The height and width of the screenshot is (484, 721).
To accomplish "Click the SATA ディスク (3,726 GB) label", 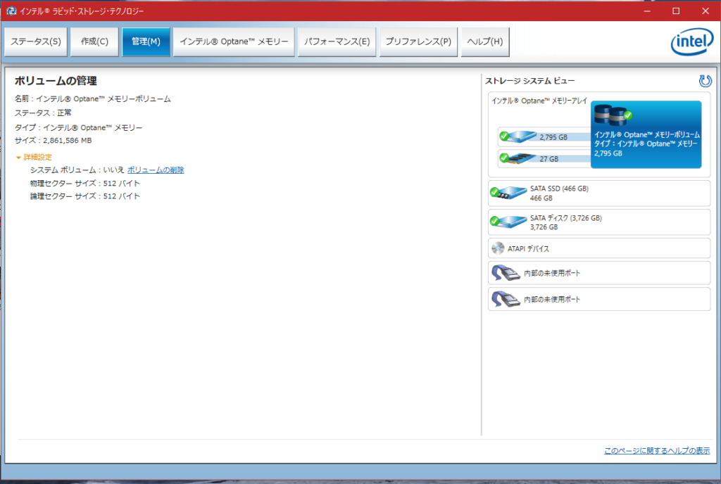I will point(565,217).
